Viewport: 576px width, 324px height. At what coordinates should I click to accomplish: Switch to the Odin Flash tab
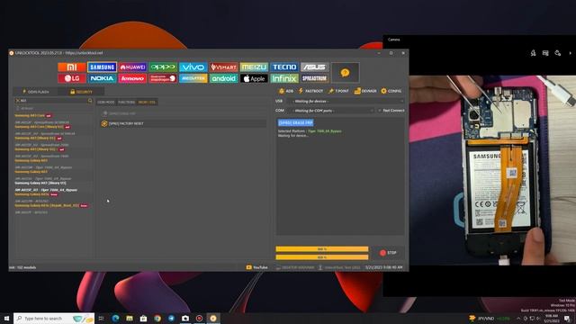pyautogui.click(x=36, y=92)
